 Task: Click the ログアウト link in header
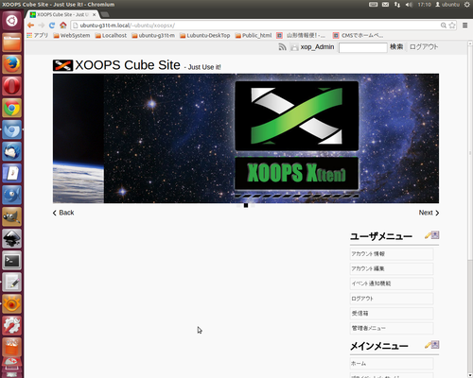coord(424,47)
